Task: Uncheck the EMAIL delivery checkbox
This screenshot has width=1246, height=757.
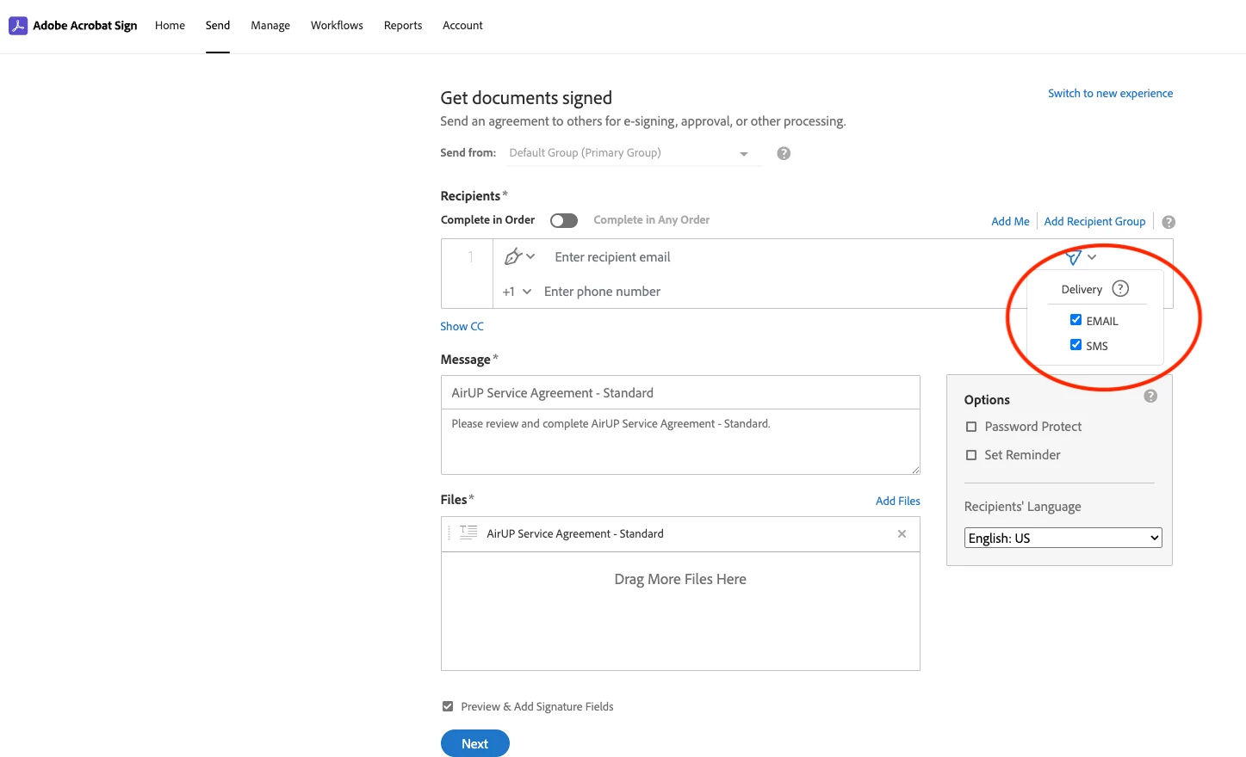Action: click(1076, 320)
